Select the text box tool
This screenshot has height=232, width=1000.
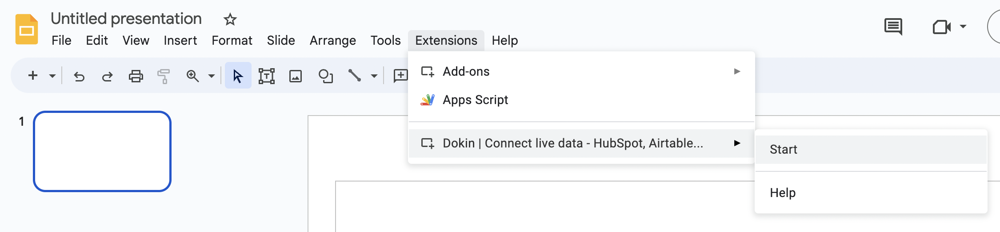coord(267,76)
